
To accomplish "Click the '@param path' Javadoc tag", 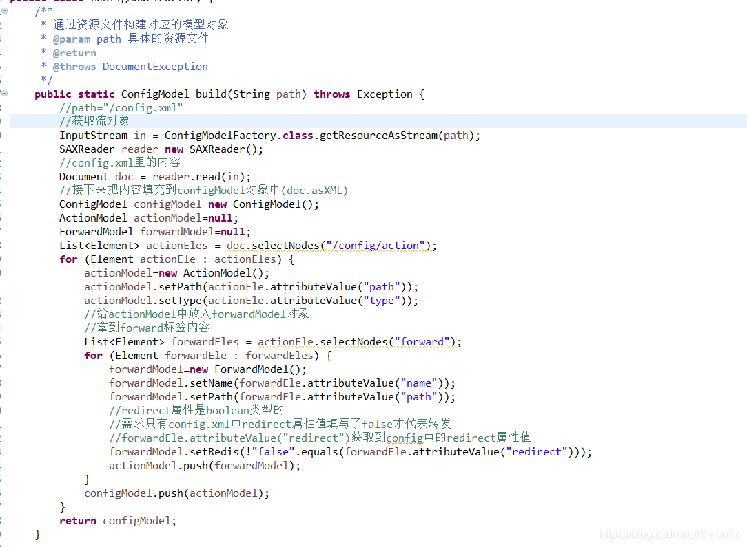I will click(x=88, y=39).
